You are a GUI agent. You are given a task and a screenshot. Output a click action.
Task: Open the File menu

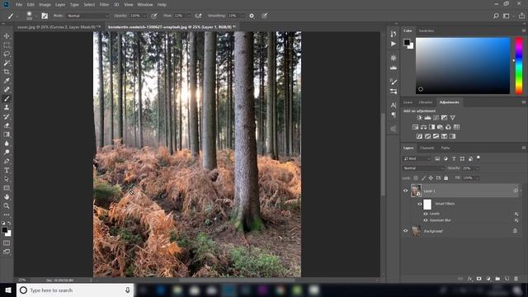click(x=19, y=5)
